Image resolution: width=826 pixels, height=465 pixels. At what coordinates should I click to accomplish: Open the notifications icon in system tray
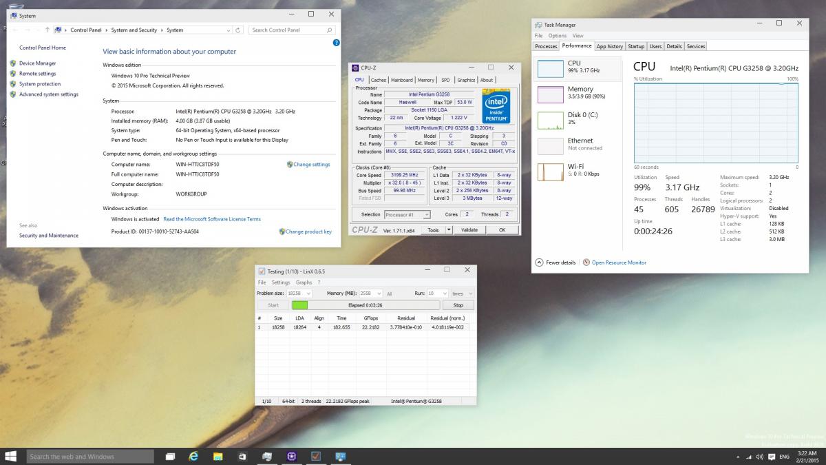[x=770, y=457]
